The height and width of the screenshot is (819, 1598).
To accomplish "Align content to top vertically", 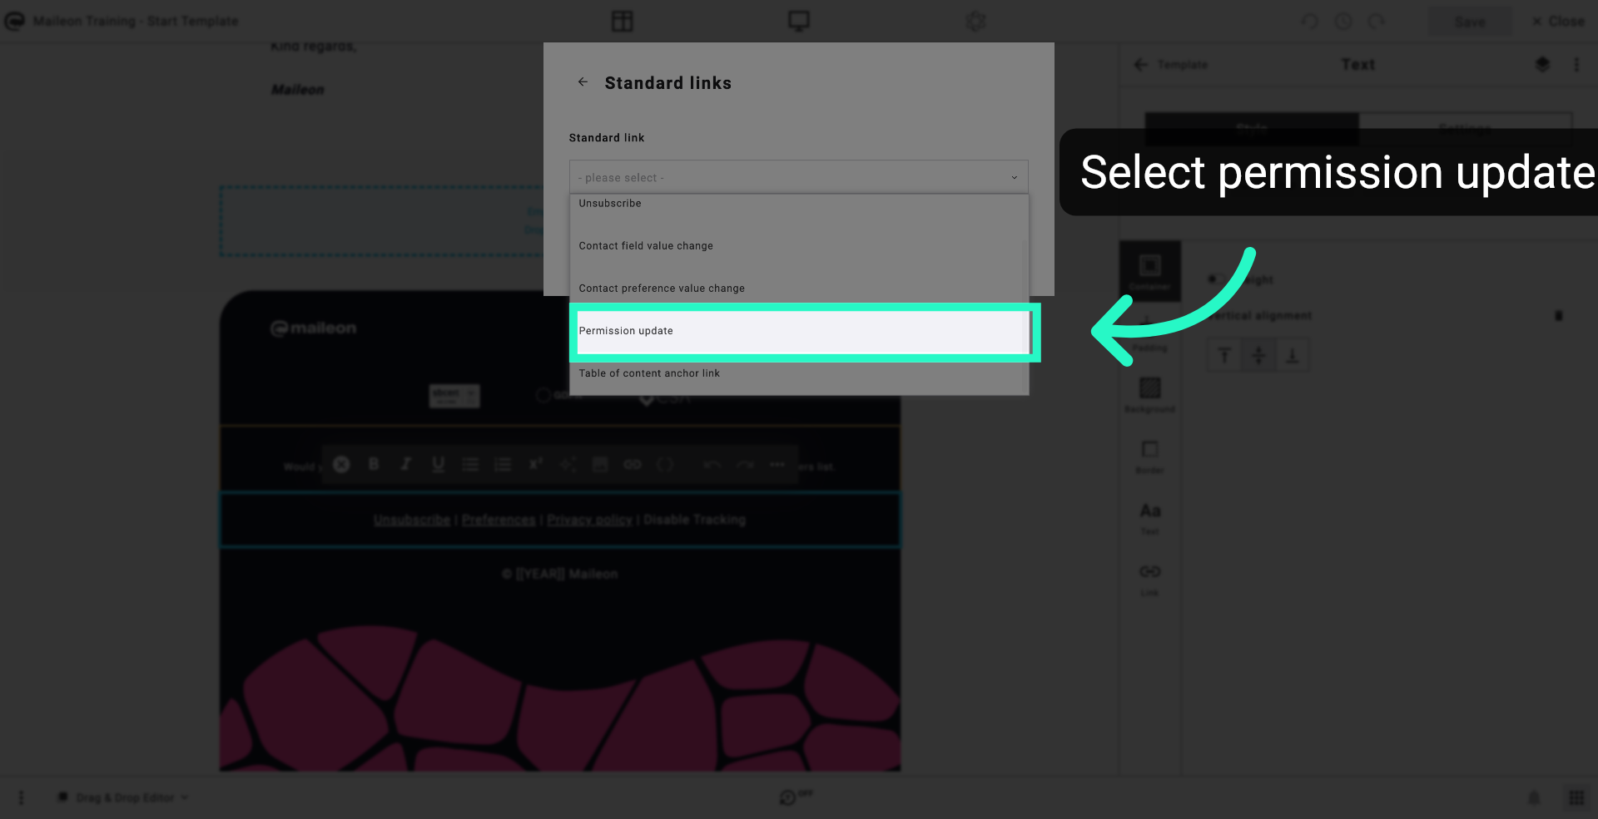I will click(x=1224, y=355).
